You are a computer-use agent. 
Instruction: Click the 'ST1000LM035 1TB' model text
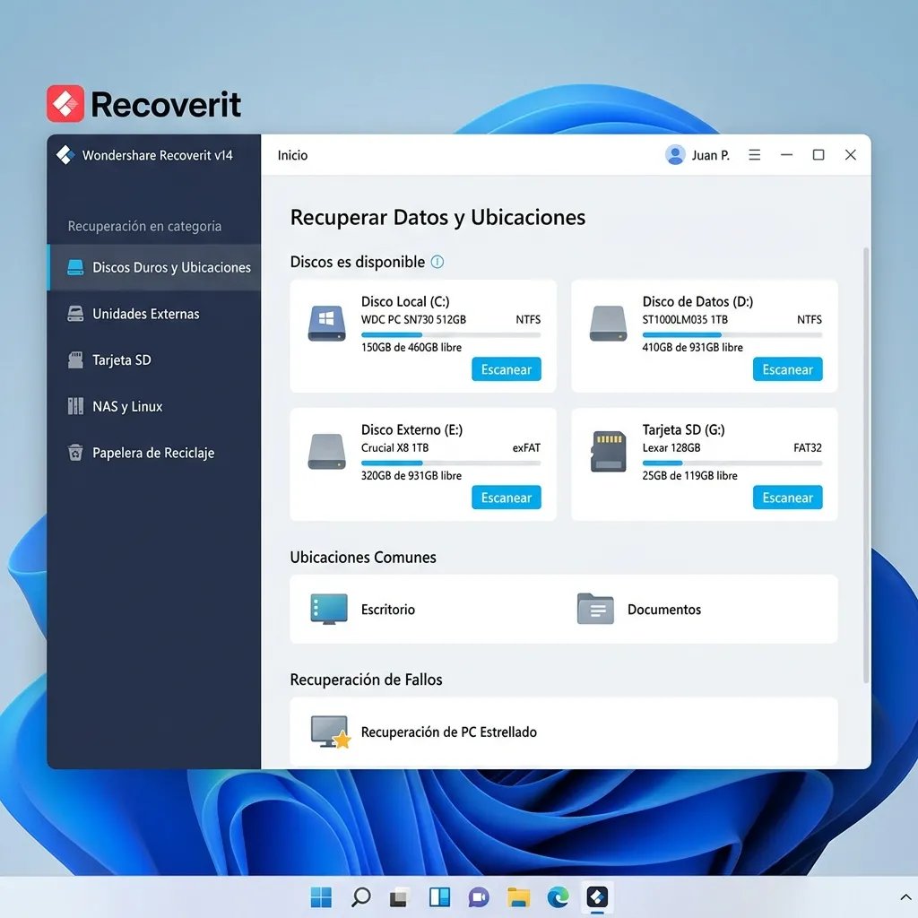(x=685, y=320)
